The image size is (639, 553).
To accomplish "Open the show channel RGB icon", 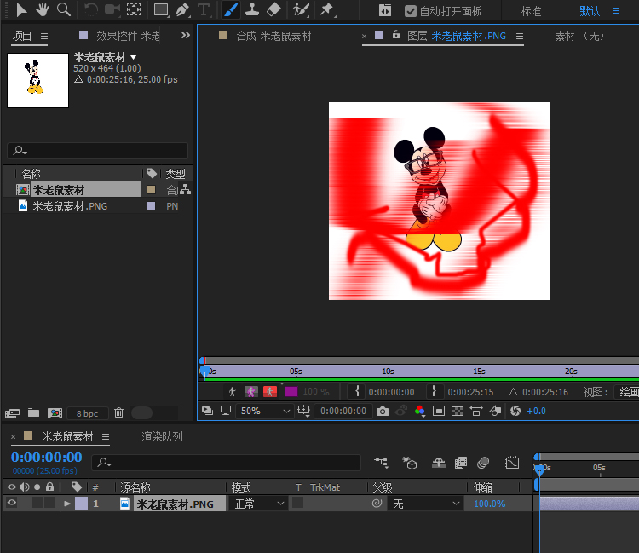I will tap(420, 412).
